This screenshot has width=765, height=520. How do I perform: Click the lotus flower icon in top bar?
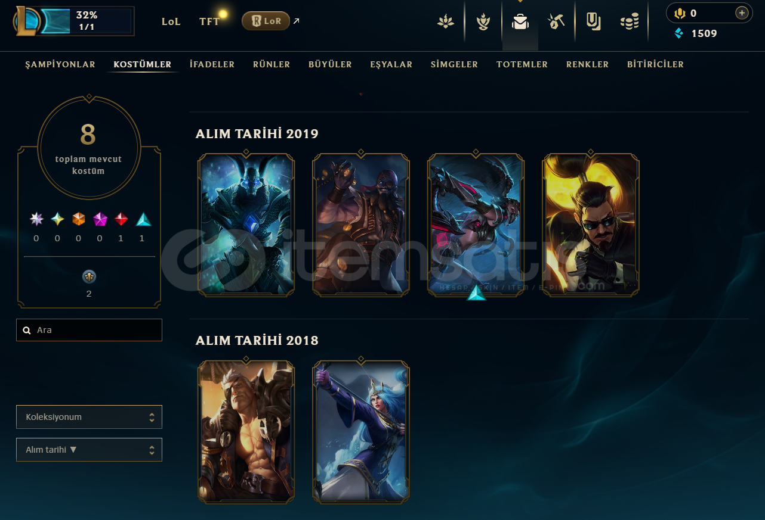click(x=446, y=22)
